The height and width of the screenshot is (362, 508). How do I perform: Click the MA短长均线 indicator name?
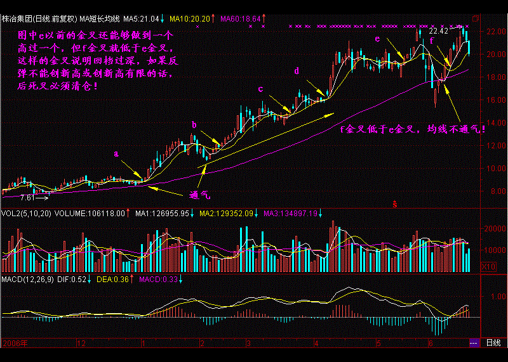coord(100,19)
